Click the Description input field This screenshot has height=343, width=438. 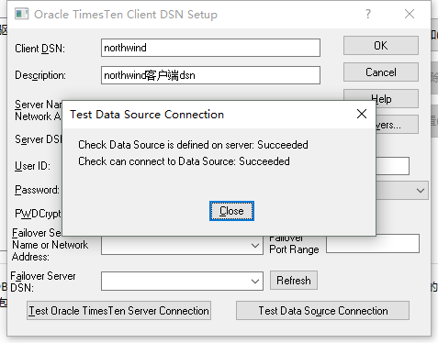tap(210, 75)
